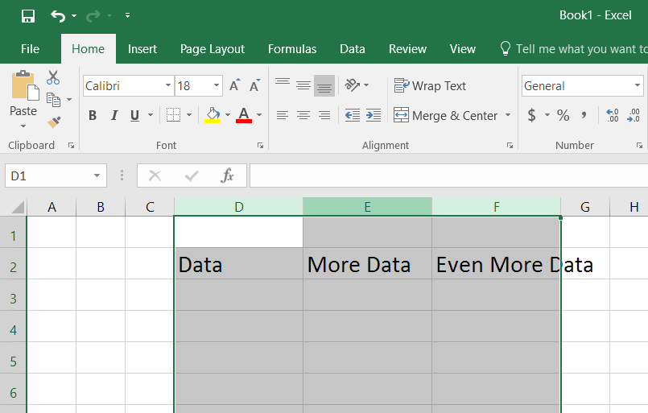Decrease the font size
The height and width of the screenshot is (413, 648).
coord(254,85)
